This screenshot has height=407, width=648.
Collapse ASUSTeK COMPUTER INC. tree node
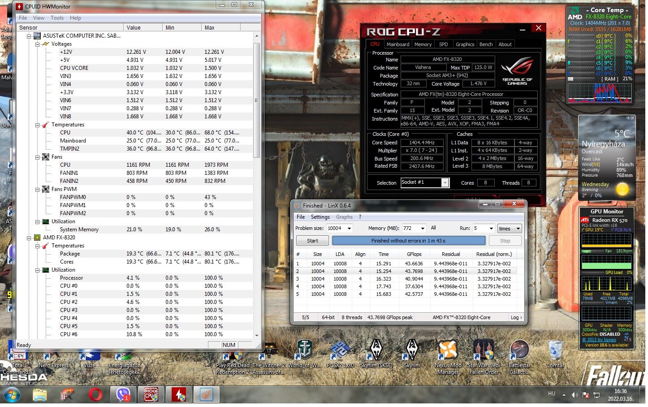pos(30,36)
